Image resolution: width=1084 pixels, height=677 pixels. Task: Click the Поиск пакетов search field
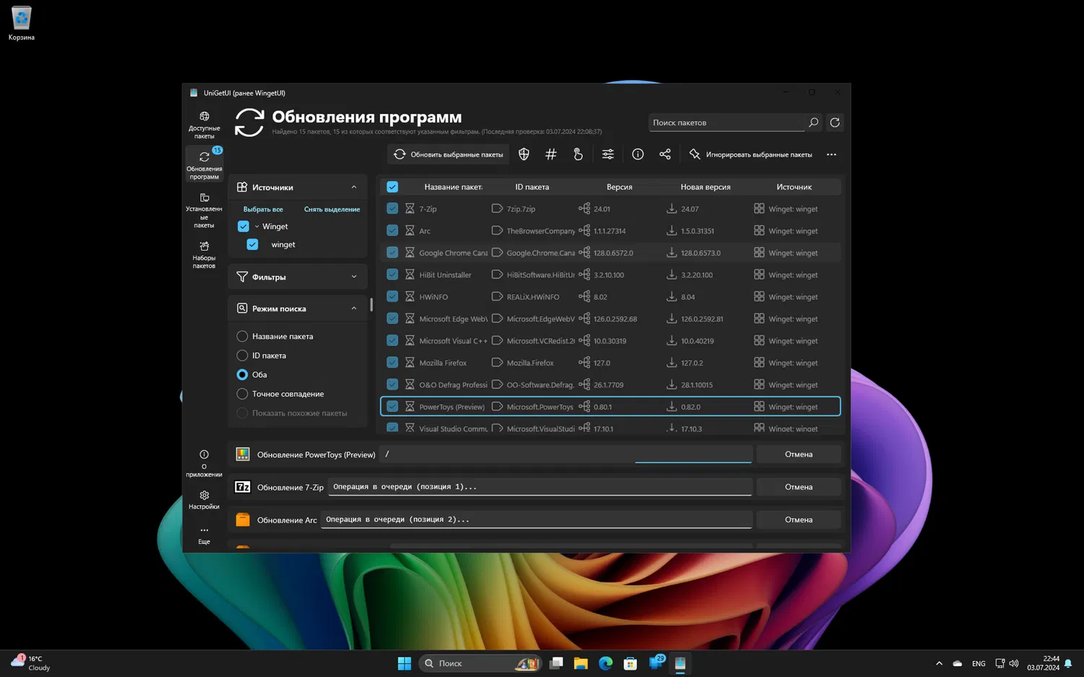pyautogui.click(x=726, y=123)
